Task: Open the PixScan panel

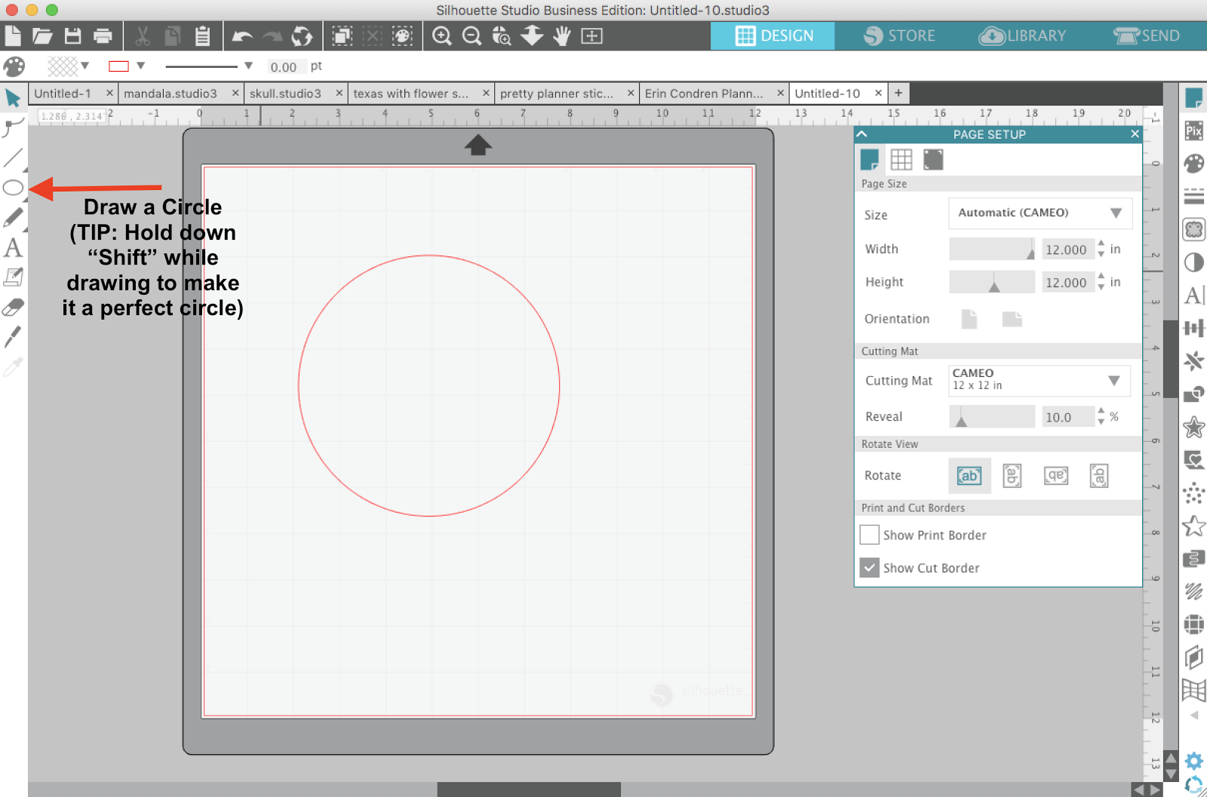Action: 1193,130
